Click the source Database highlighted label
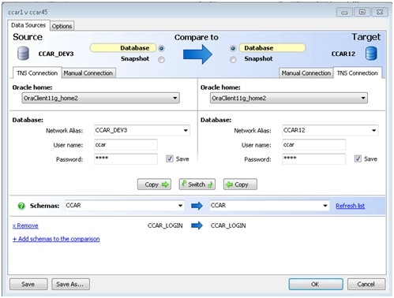This screenshot has height=298, width=394. click(123, 48)
